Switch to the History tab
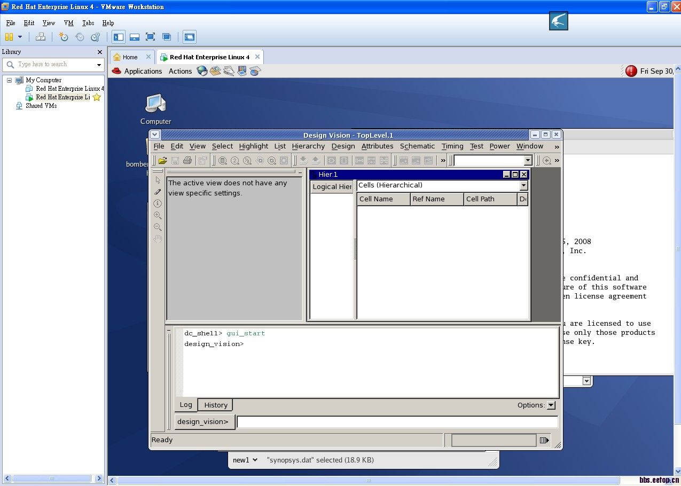The height and width of the screenshot is (486, 681). pos(216,405)
